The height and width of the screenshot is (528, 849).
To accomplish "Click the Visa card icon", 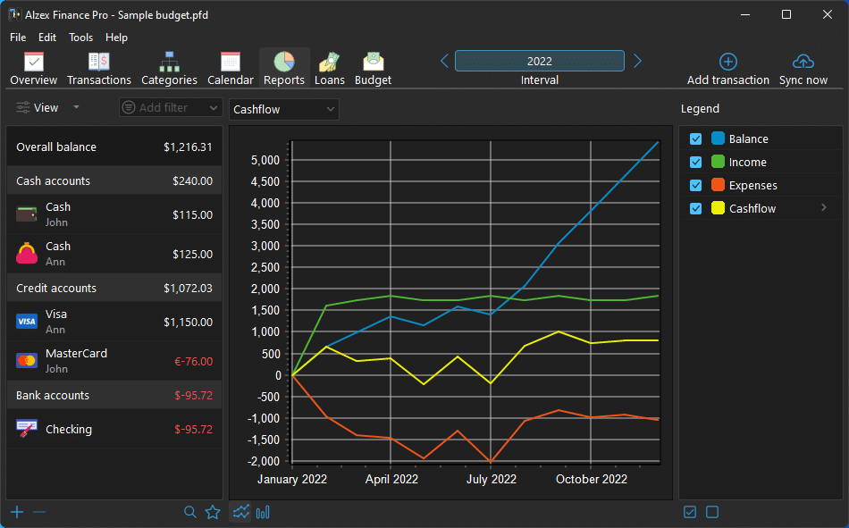I will [27, 322].
